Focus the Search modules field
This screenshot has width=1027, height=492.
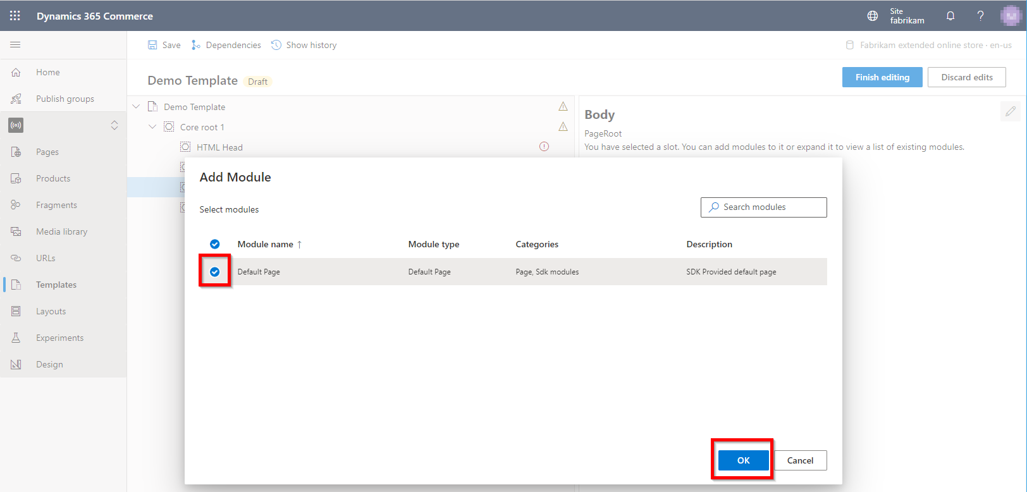pos(763,207)
